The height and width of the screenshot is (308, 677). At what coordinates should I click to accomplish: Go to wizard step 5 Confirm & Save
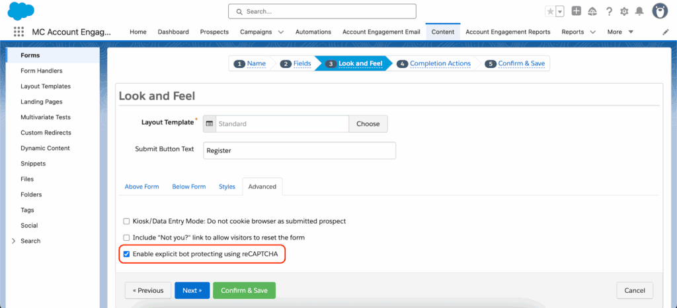tap(514, 63)
